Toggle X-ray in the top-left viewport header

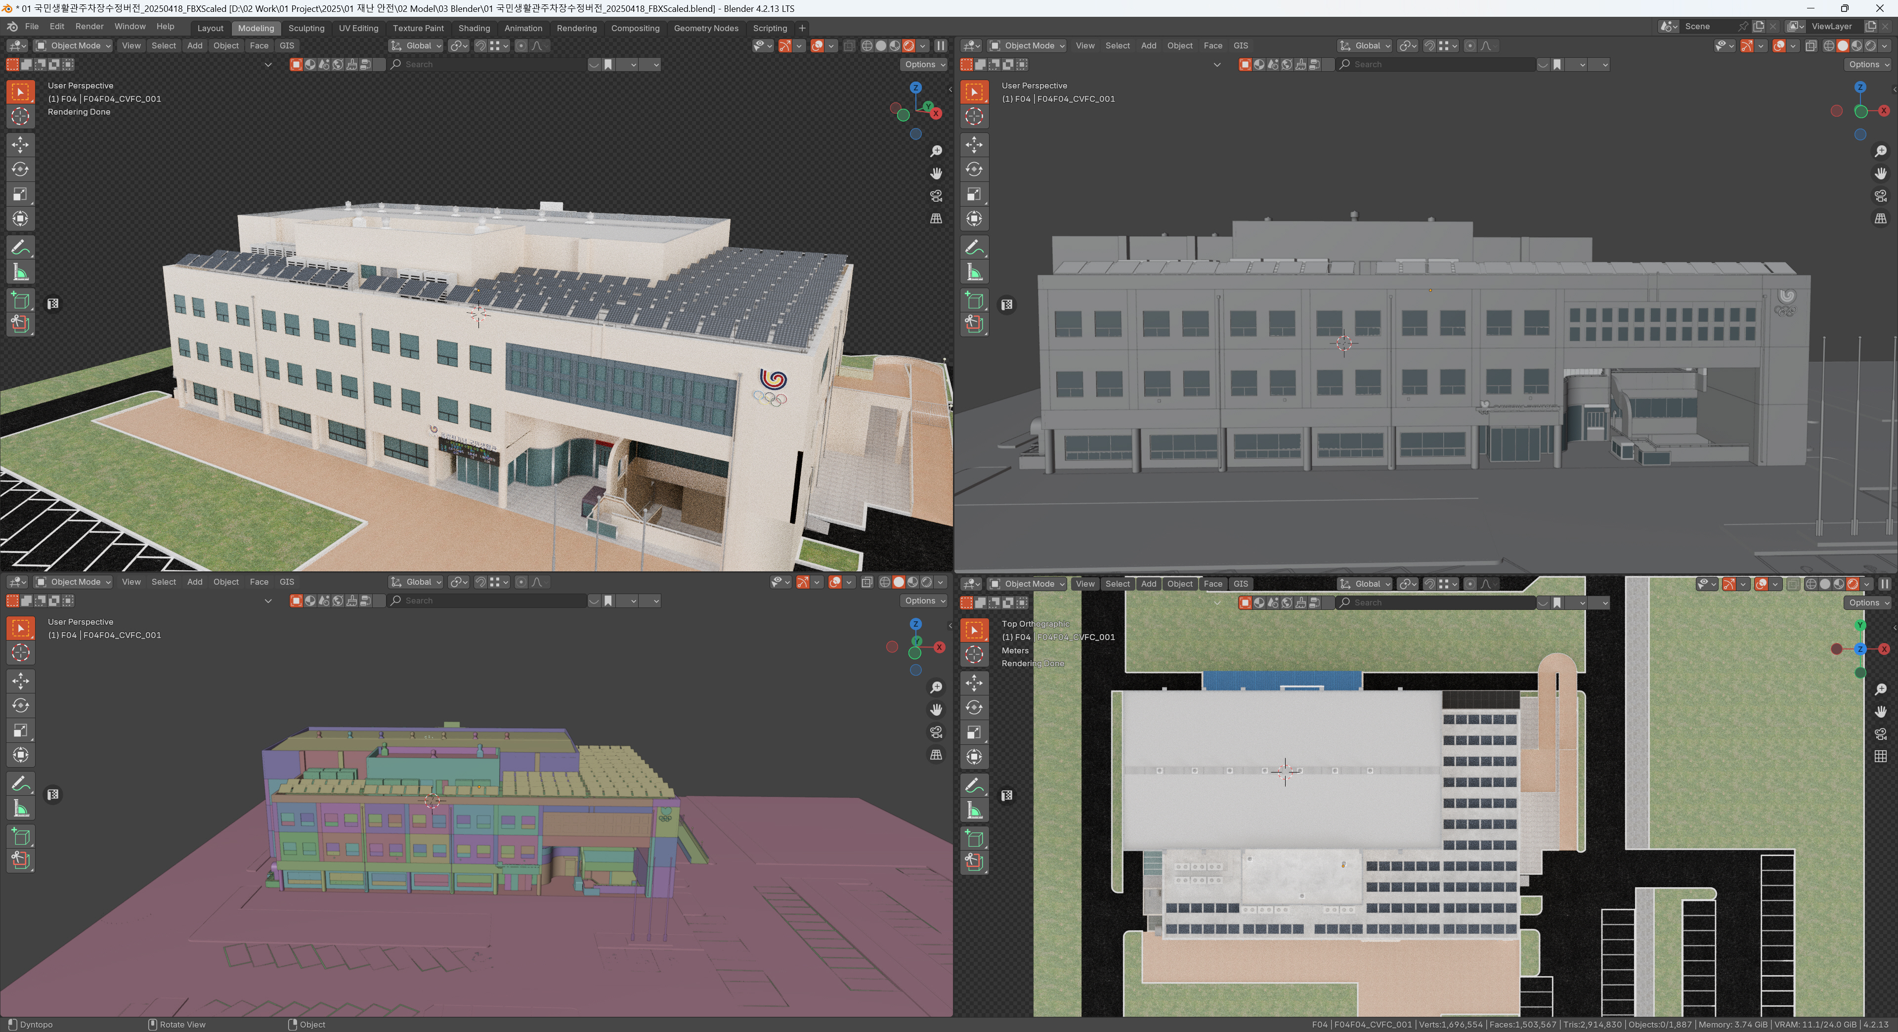coord(849,45)
